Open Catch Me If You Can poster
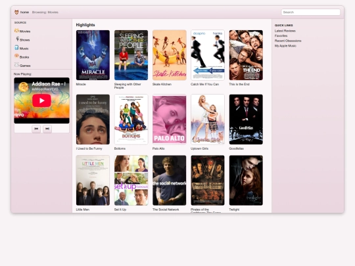355x266 pixels. 208,55
